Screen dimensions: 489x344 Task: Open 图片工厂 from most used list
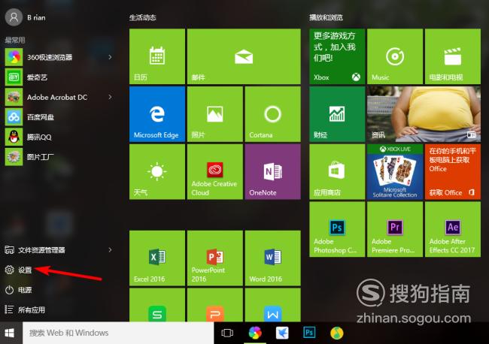point(29,157)
